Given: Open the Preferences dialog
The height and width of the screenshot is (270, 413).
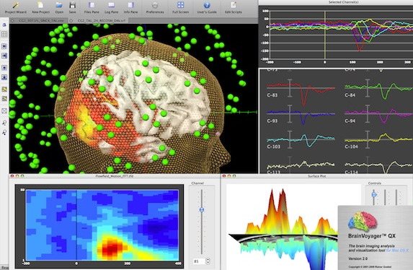Looking at the screenshot, I should pyautogui.click(x=155, y=7).
